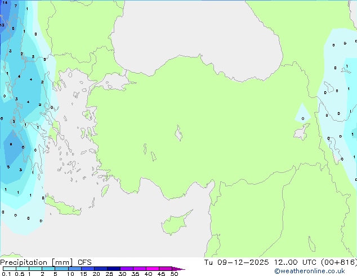
Task: Click the 1–2 mm legend swatch
Action: 35,269
